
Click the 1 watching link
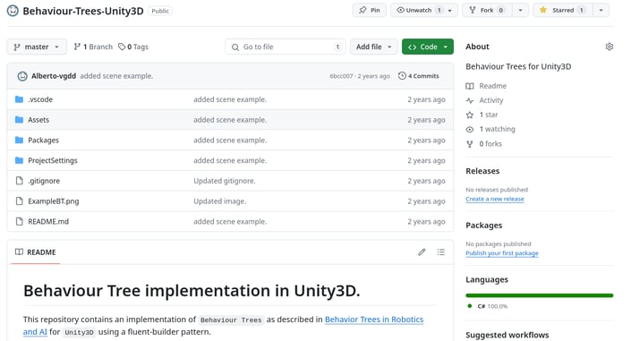tap(497, 129)
